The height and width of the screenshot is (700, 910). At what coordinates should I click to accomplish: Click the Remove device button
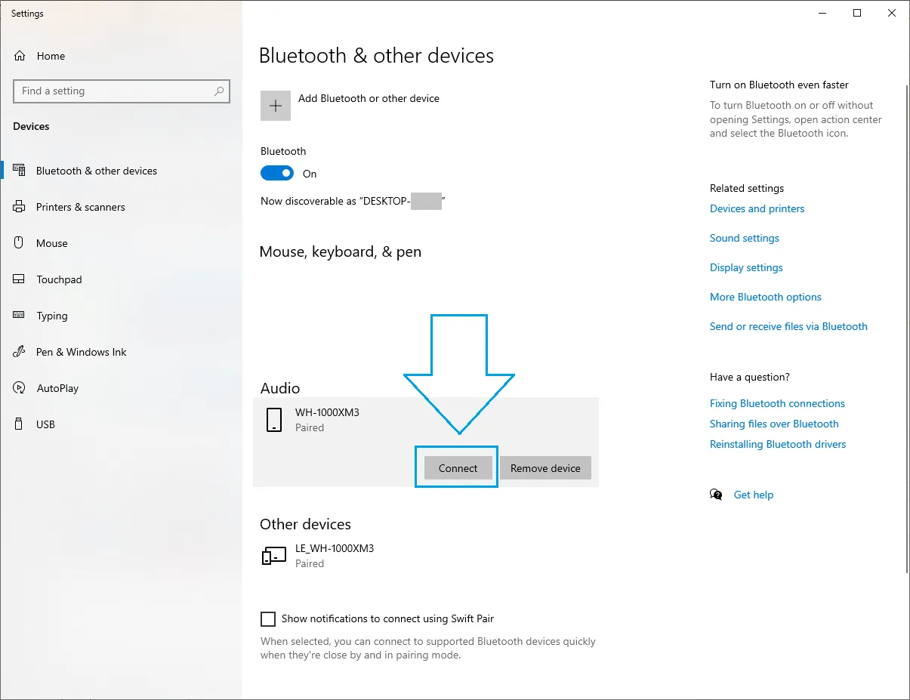point(545,468)
